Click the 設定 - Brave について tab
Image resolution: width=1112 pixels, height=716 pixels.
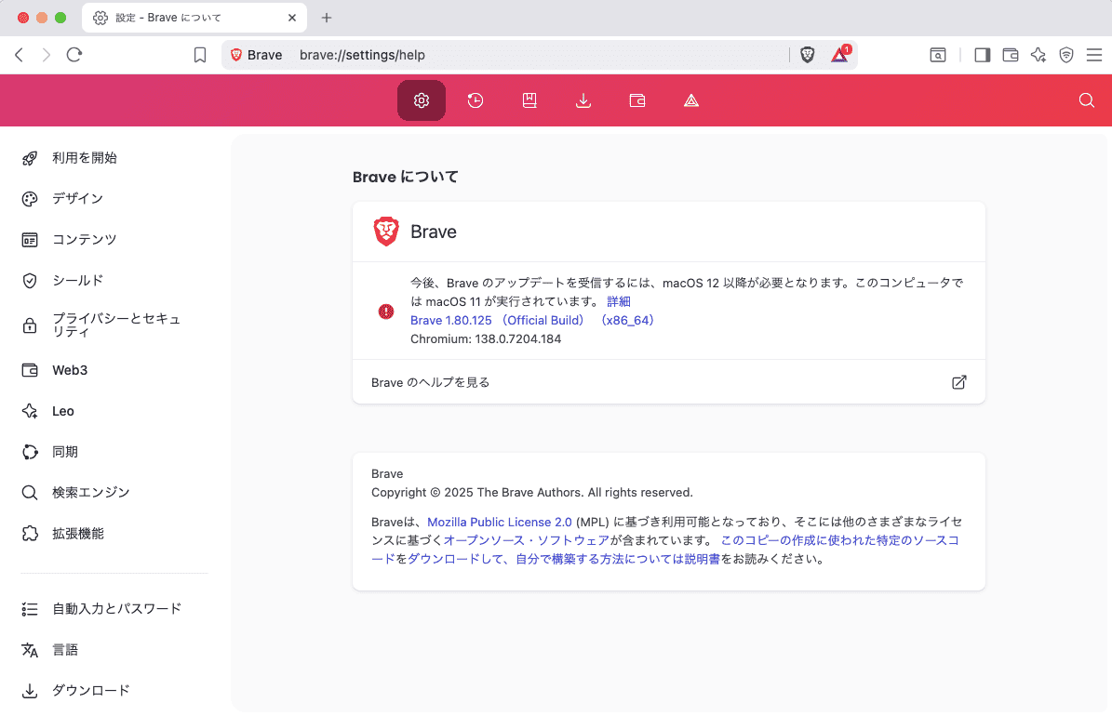click(x=194, y=18)
